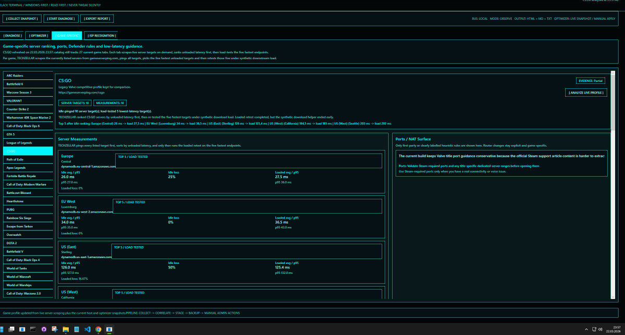
Task: Open Call of Duty: Black Ops 4
Action: (28, 260)
